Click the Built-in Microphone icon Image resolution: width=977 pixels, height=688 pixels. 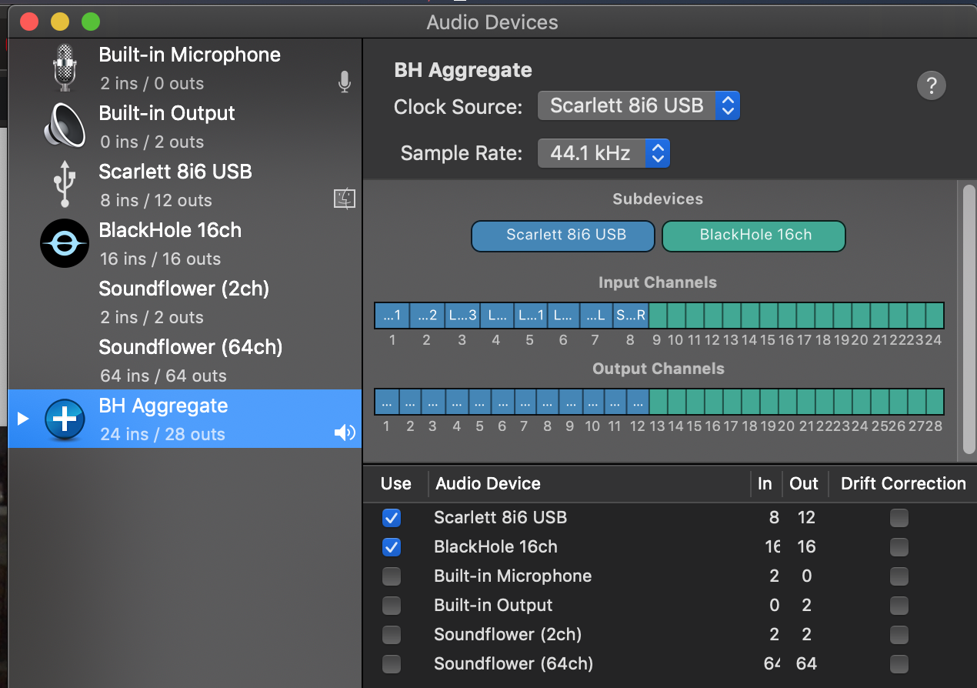(x=65, y=68)
